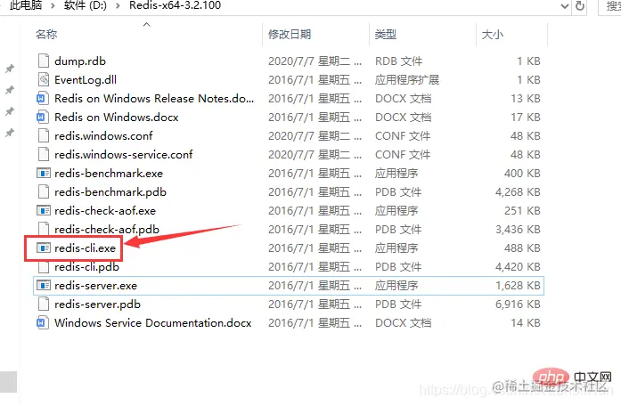The image size is (621, 406).
Task: Click the redis-check-aof.pdb file icon
Action: tap(44, 229)
